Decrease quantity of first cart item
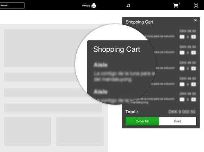 (x=182, y=37)
